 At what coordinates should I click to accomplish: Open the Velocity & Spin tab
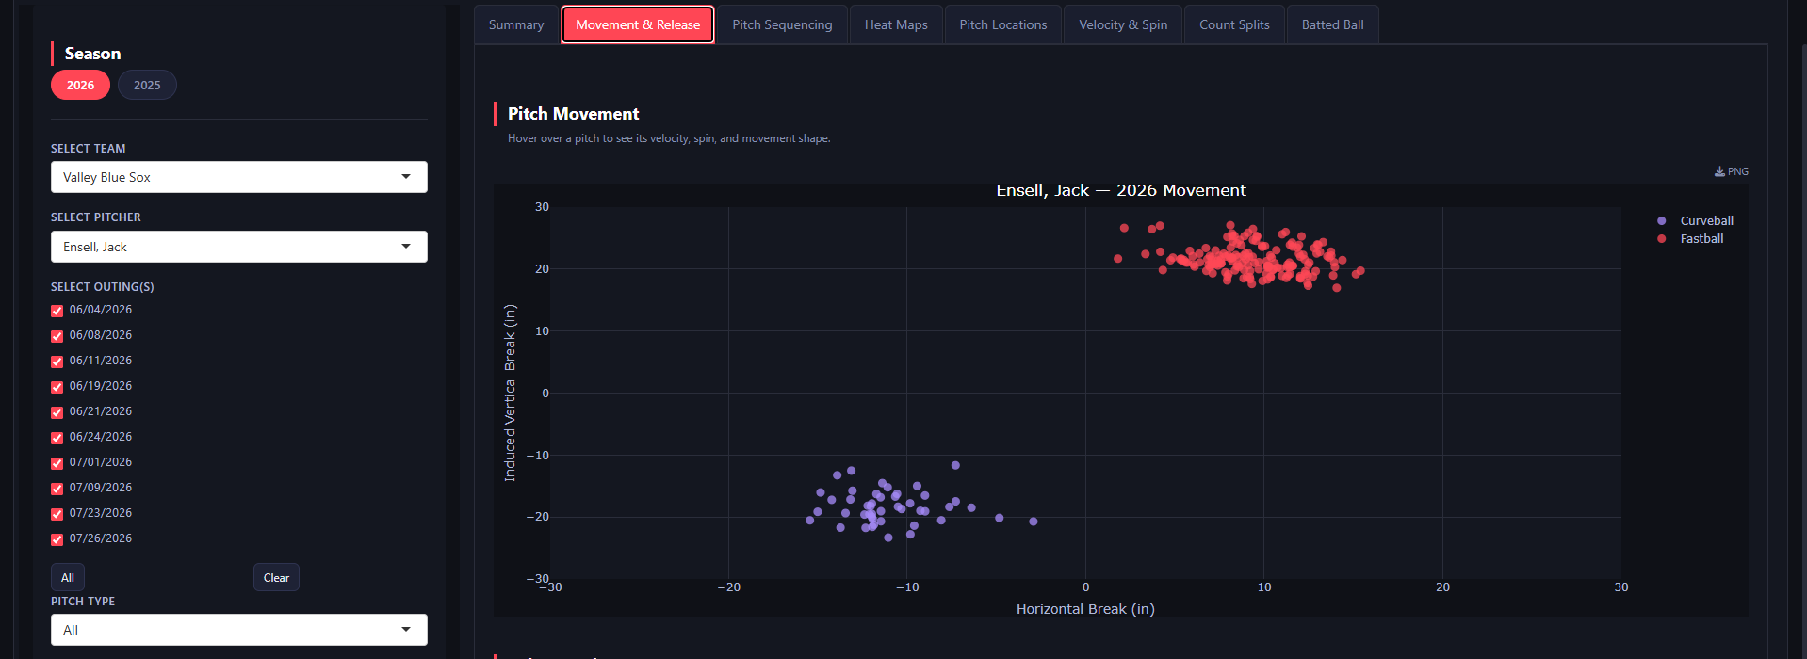[1123, 24]
